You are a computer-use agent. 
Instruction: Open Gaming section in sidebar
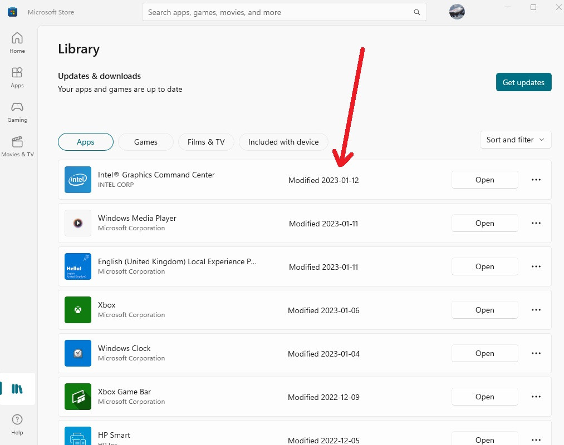coord(17,112)
